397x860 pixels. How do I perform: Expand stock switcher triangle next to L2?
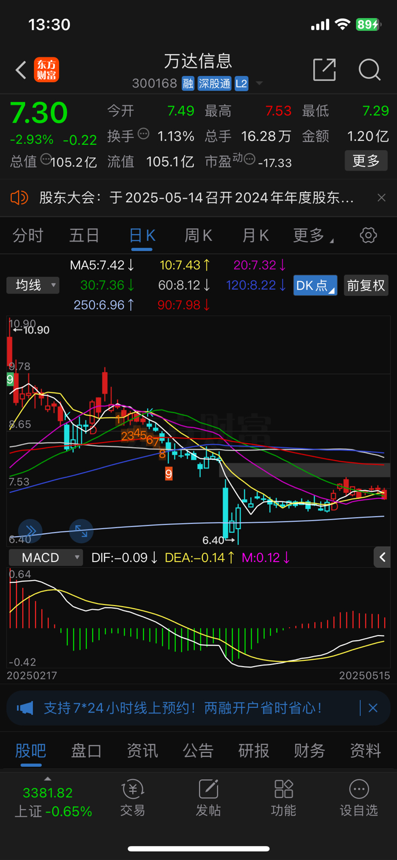point(259,83)
